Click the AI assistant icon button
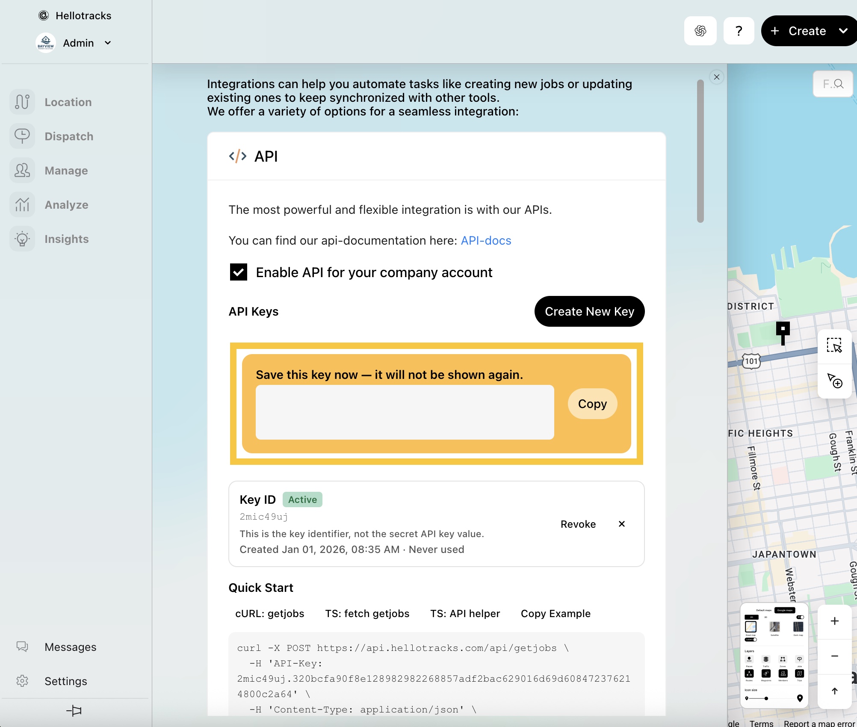 700,31
